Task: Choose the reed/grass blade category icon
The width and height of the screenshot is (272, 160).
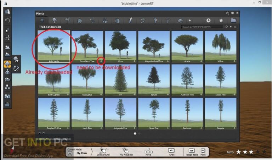Action: click(130, 20)
